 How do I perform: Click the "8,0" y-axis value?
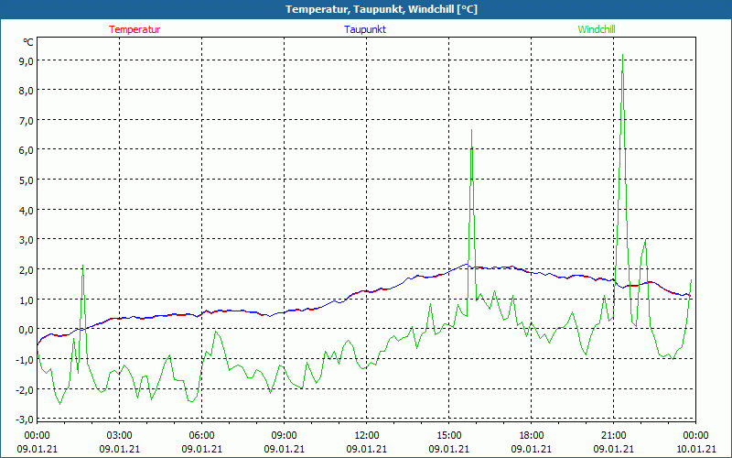(27, 91)
